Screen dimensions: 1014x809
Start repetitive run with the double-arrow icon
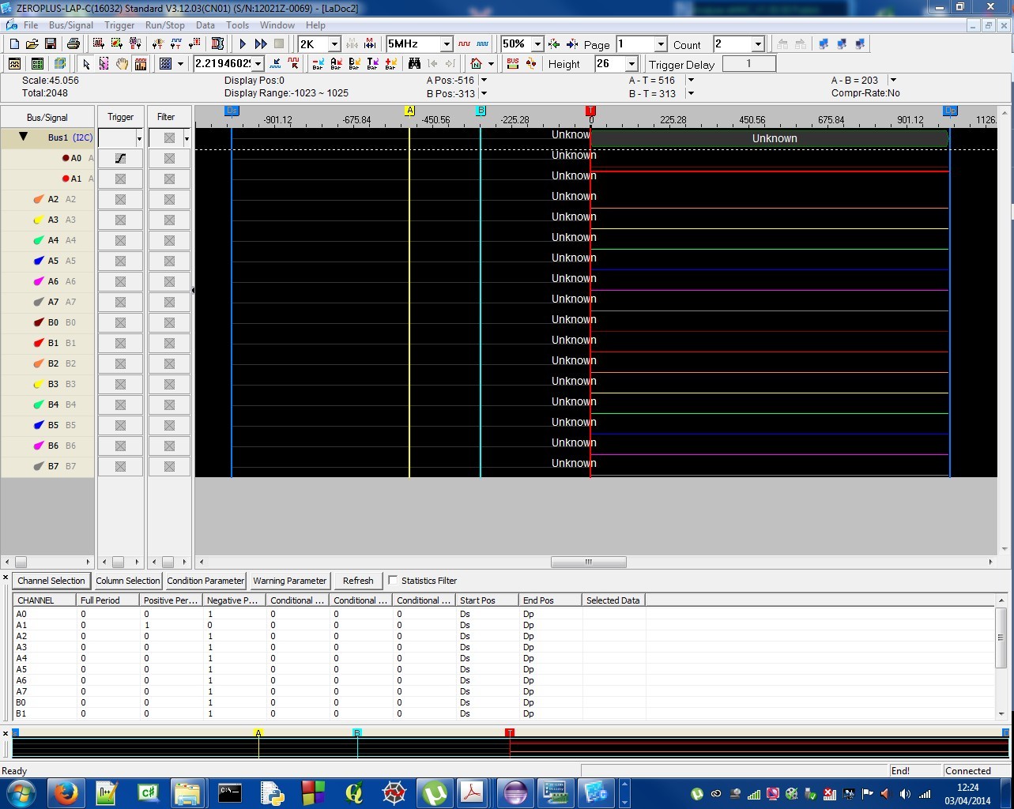click(261, 44)
